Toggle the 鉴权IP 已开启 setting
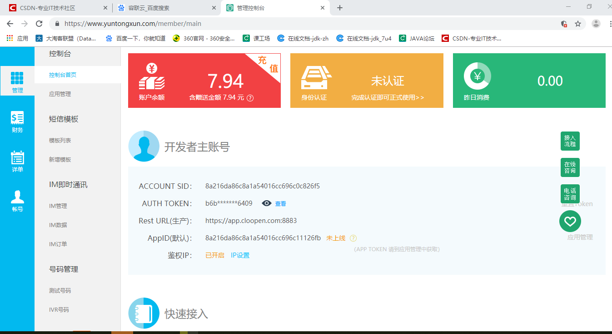 (x=214, y=255)
